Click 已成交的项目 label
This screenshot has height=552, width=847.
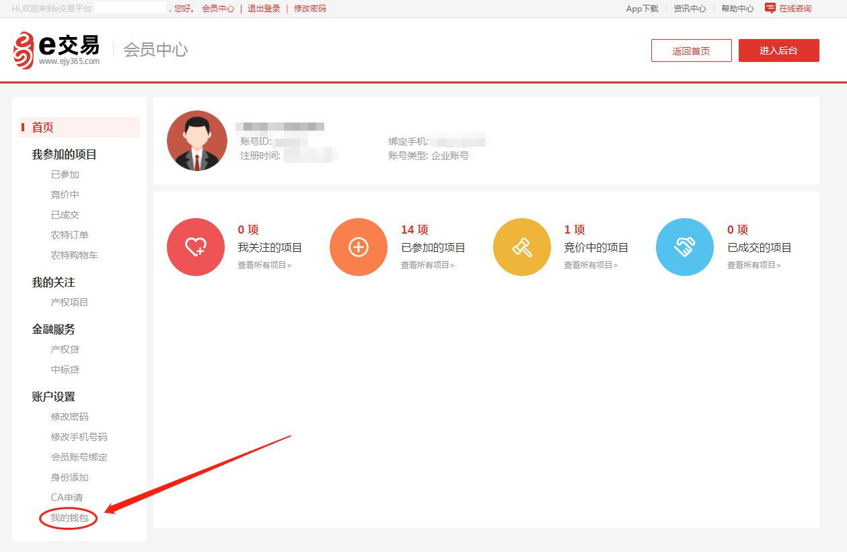[760, 248]
